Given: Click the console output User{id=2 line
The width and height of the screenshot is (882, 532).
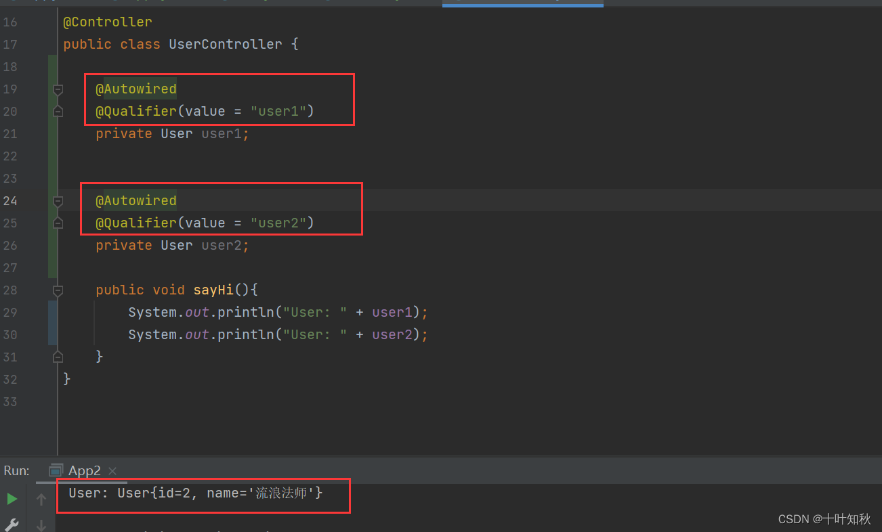Looking at the screenshot, I should click(196, 494).
